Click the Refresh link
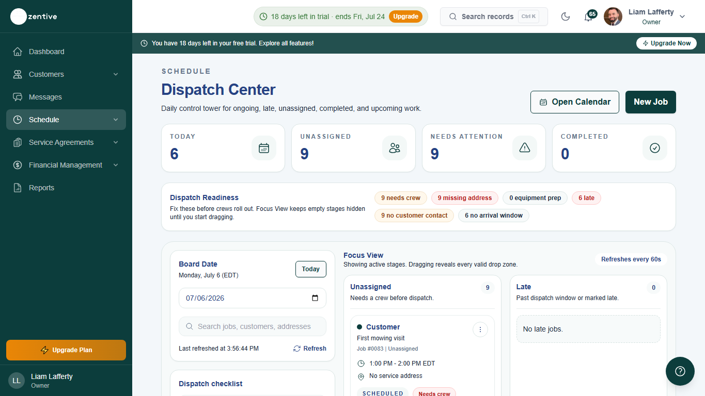705x396 pixels. coord(310,349)
